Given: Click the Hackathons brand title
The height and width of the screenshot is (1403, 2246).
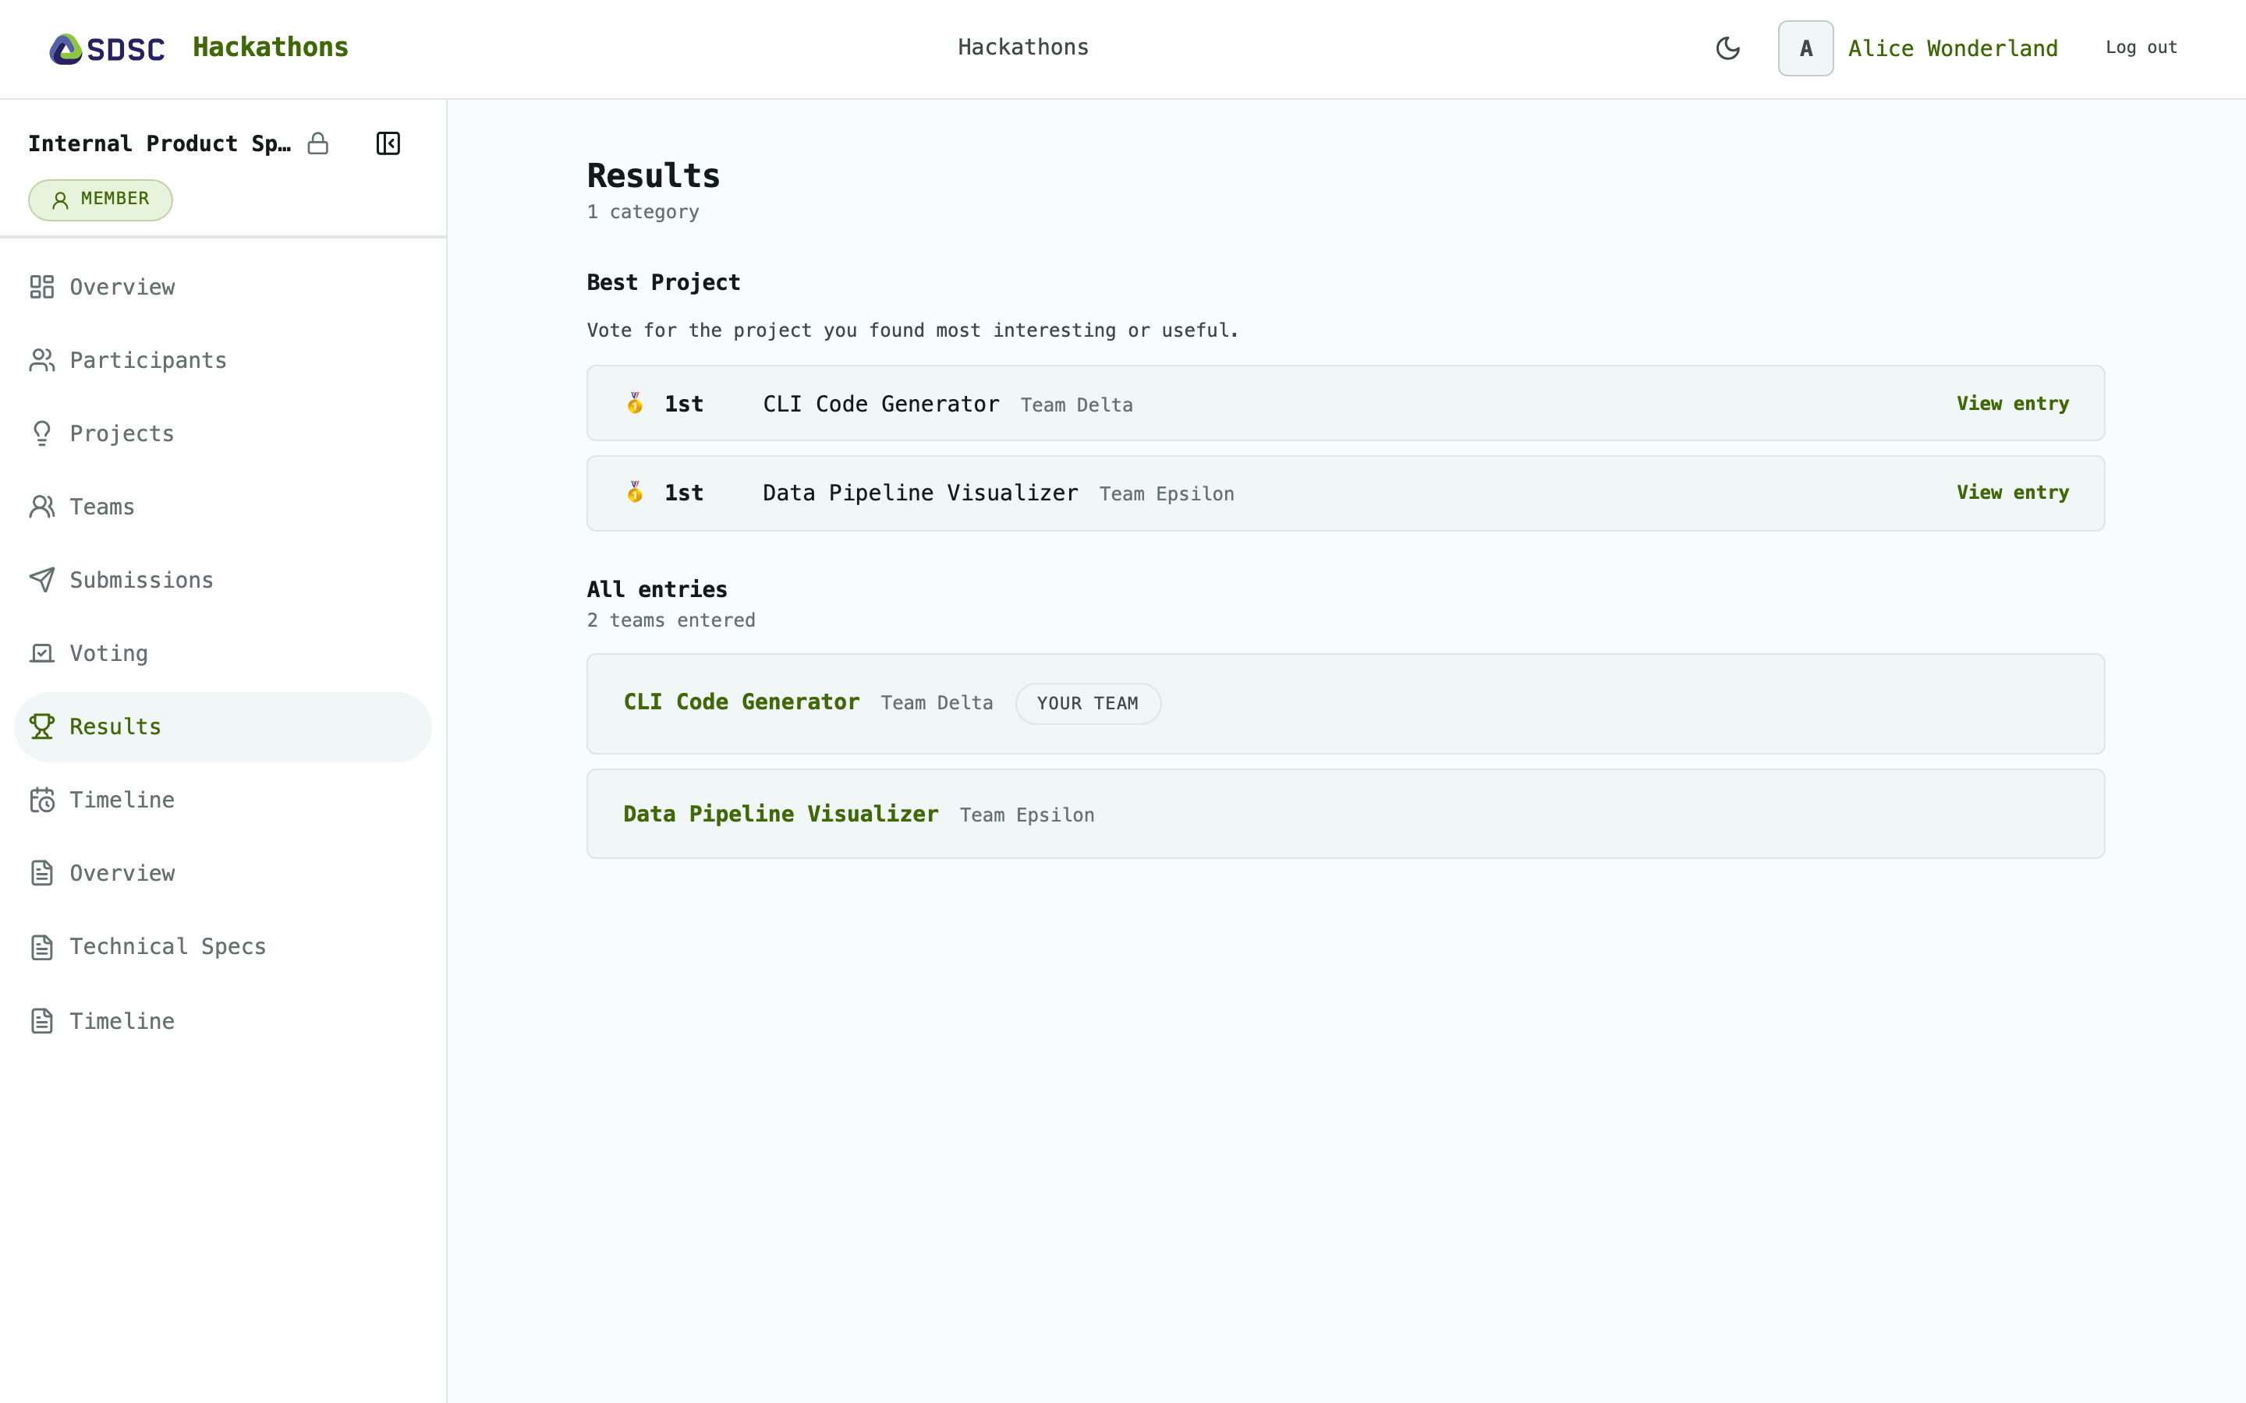Looking at the screenshot, I should coord(270,48).
